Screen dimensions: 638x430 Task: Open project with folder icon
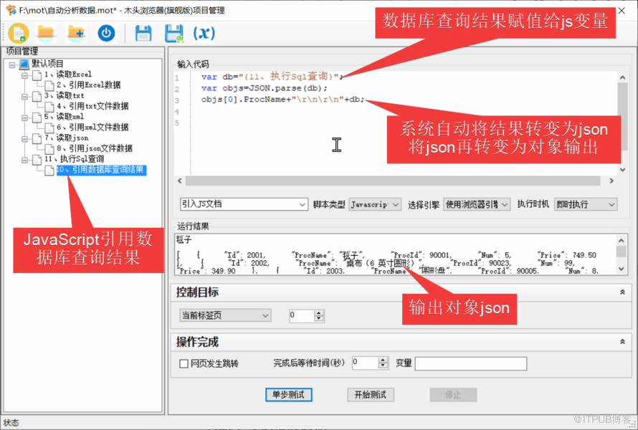pos(46,34)
